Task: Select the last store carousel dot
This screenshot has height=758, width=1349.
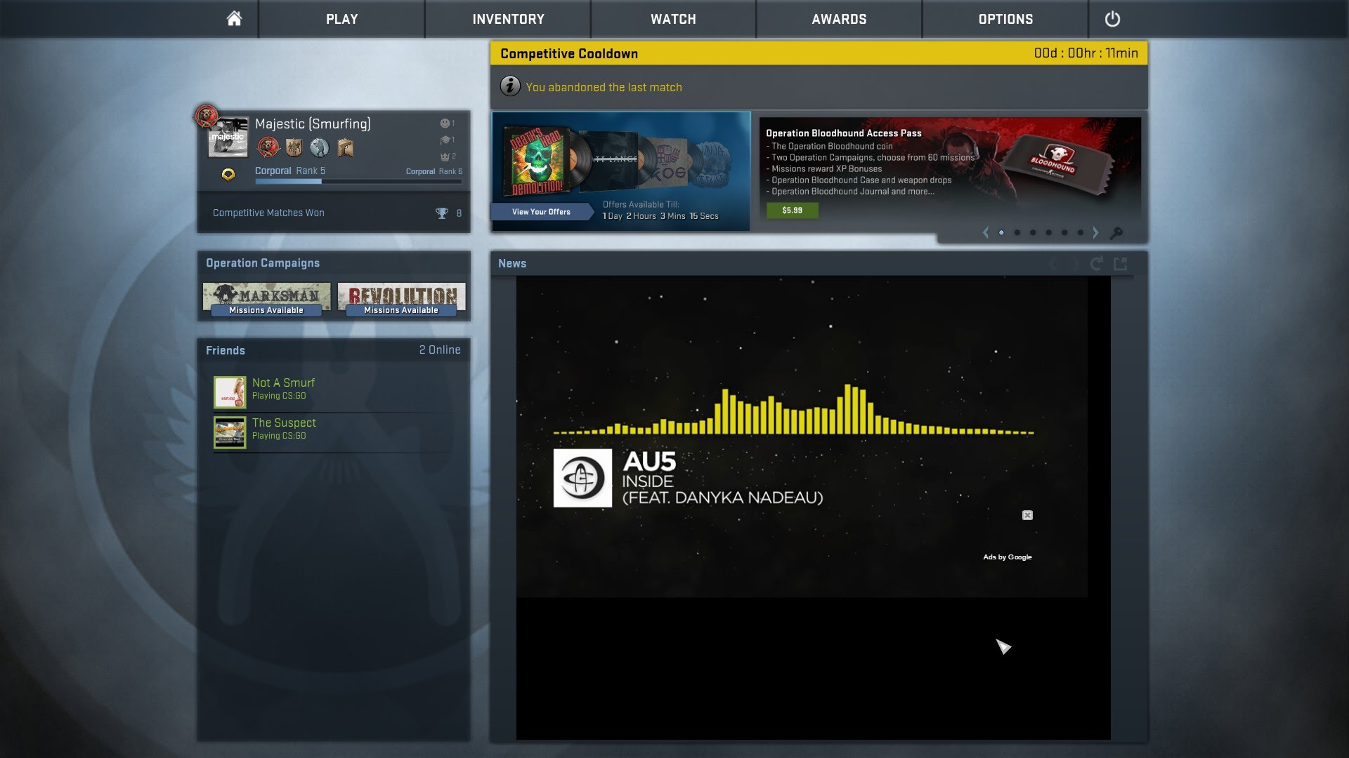Action: click(x=1081, y=232)
